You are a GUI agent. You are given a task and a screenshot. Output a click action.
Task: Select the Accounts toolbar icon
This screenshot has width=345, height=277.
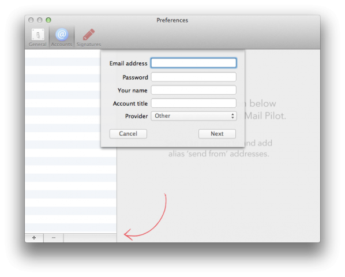[62, 37]
